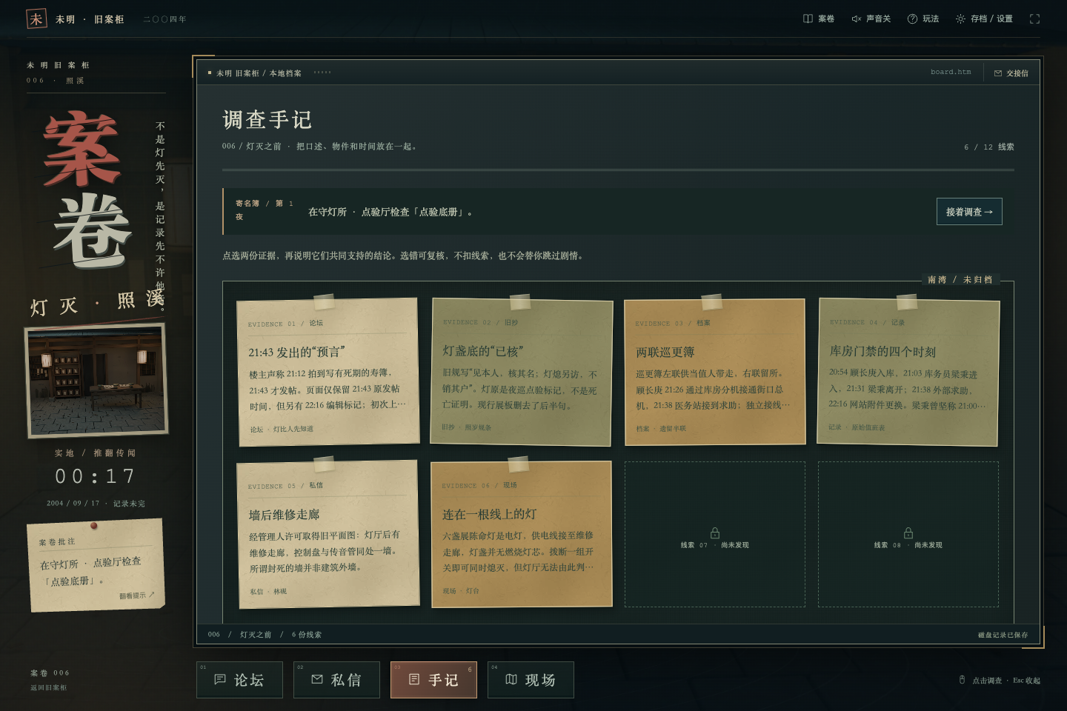
Task: Click 返回旧案柜 to return to cabinet
Action: [48, 688]
